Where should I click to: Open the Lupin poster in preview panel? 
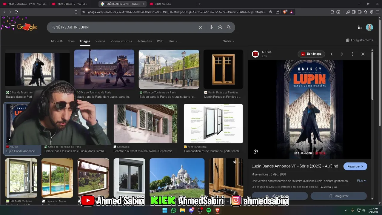309,109
